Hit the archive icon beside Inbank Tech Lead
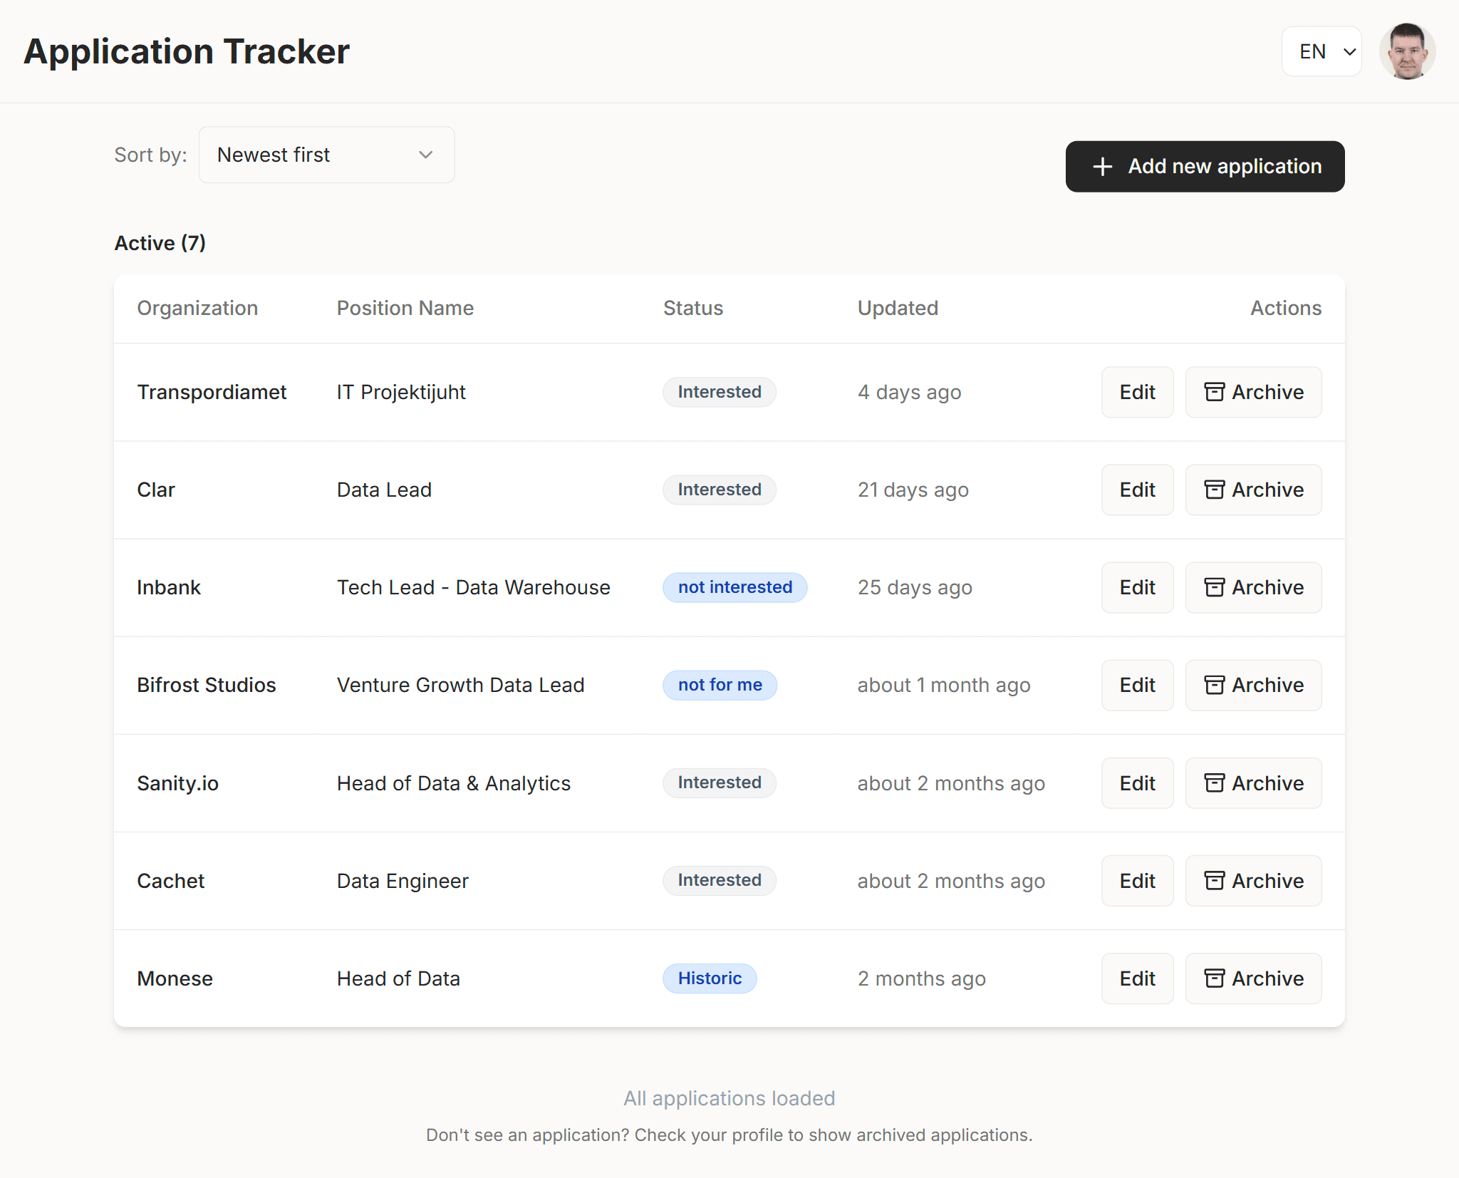This screenshot has width=1459, height=1178. (1215, 587)
